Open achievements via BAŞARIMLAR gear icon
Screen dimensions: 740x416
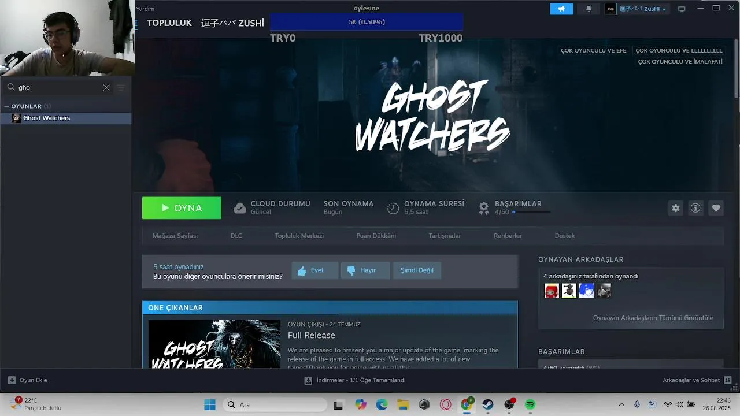(484, 208)
